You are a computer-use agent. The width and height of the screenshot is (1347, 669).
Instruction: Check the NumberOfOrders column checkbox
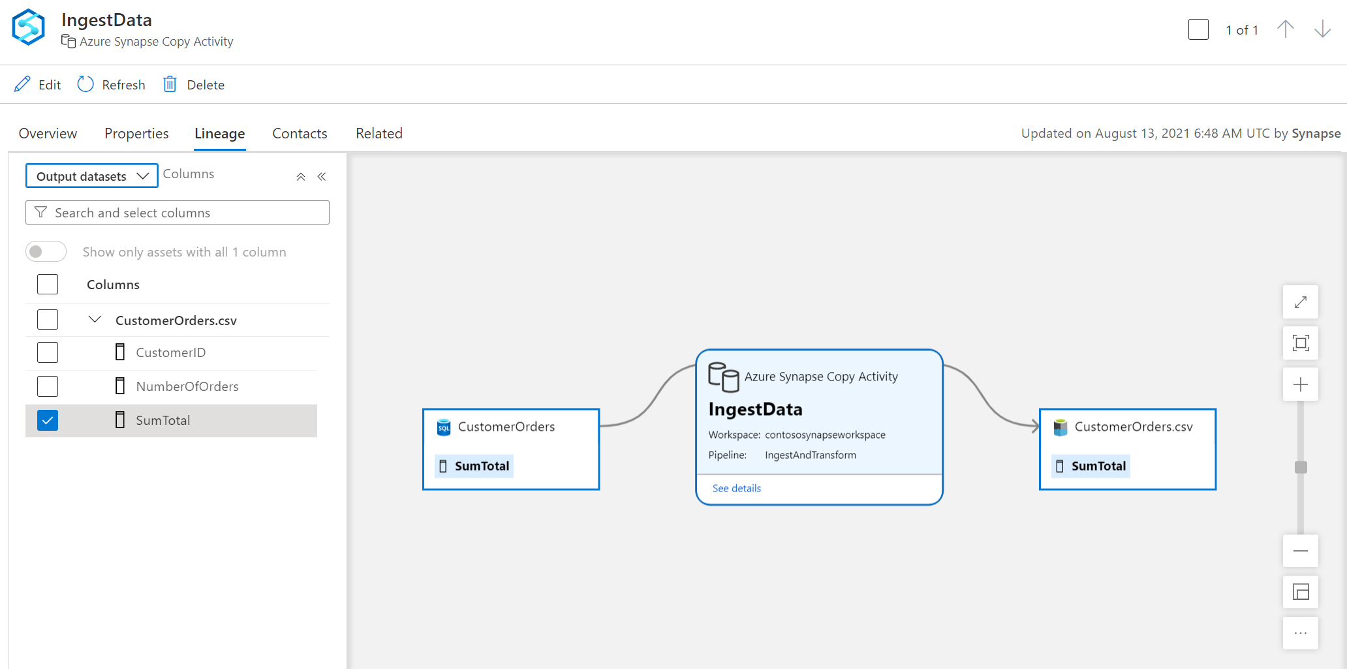48,386
